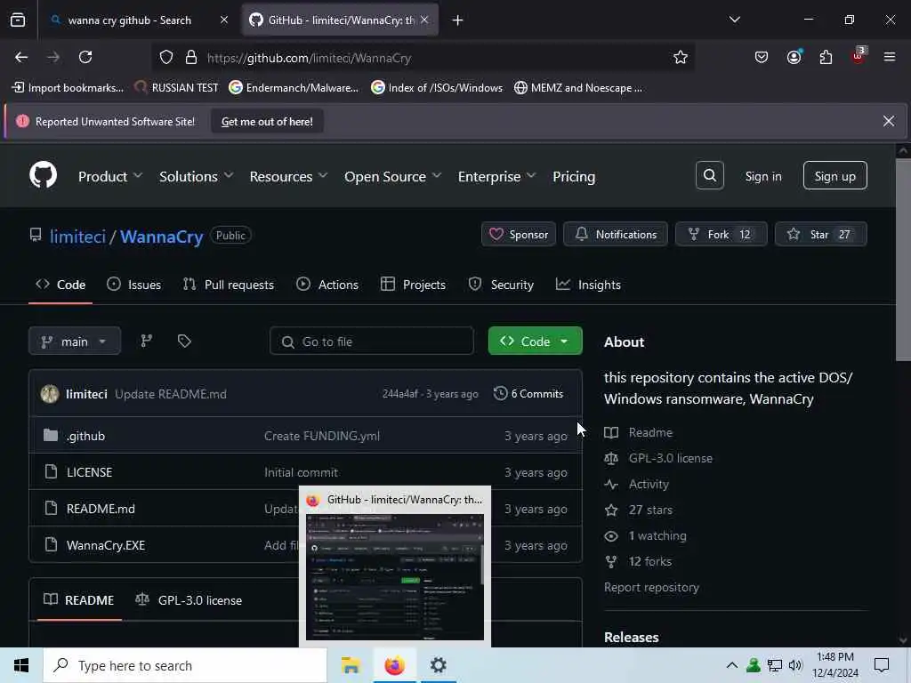911x683 pixels.
Task: Star the repository with Star button
Action: [820, 234]
